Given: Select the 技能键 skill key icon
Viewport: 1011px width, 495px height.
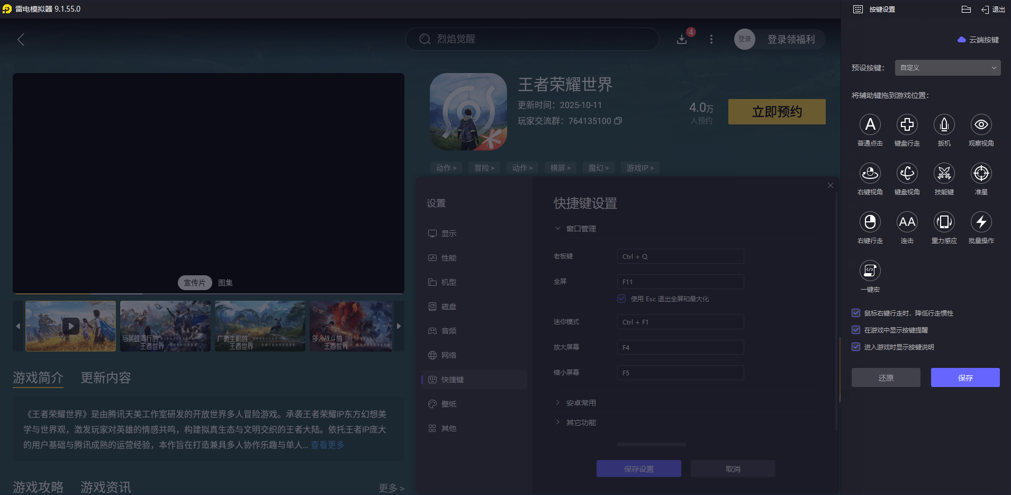Looking at the screenshot, I should coord(944,174).
